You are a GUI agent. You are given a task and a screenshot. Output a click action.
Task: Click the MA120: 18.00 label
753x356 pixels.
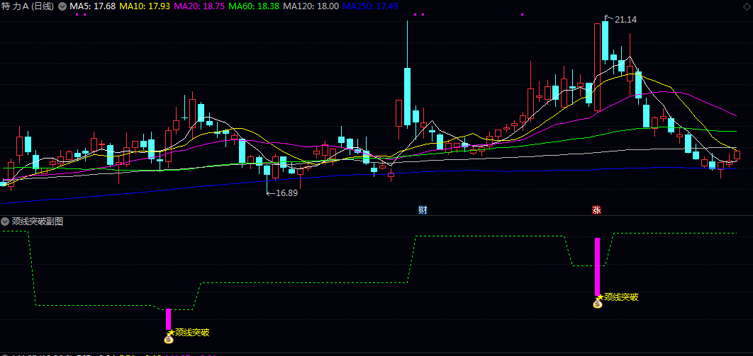(311, 6)
